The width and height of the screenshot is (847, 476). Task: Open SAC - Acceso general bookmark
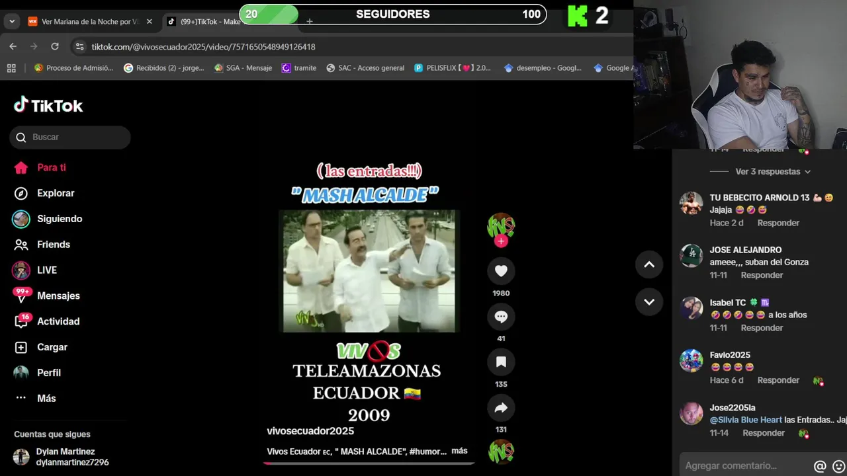click(365, 67)
